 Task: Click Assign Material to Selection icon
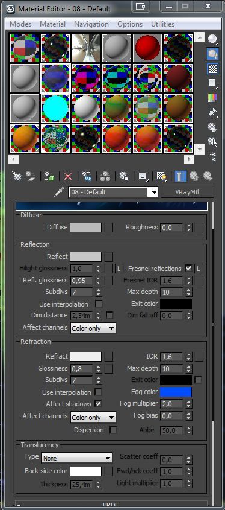coord(49,176)
